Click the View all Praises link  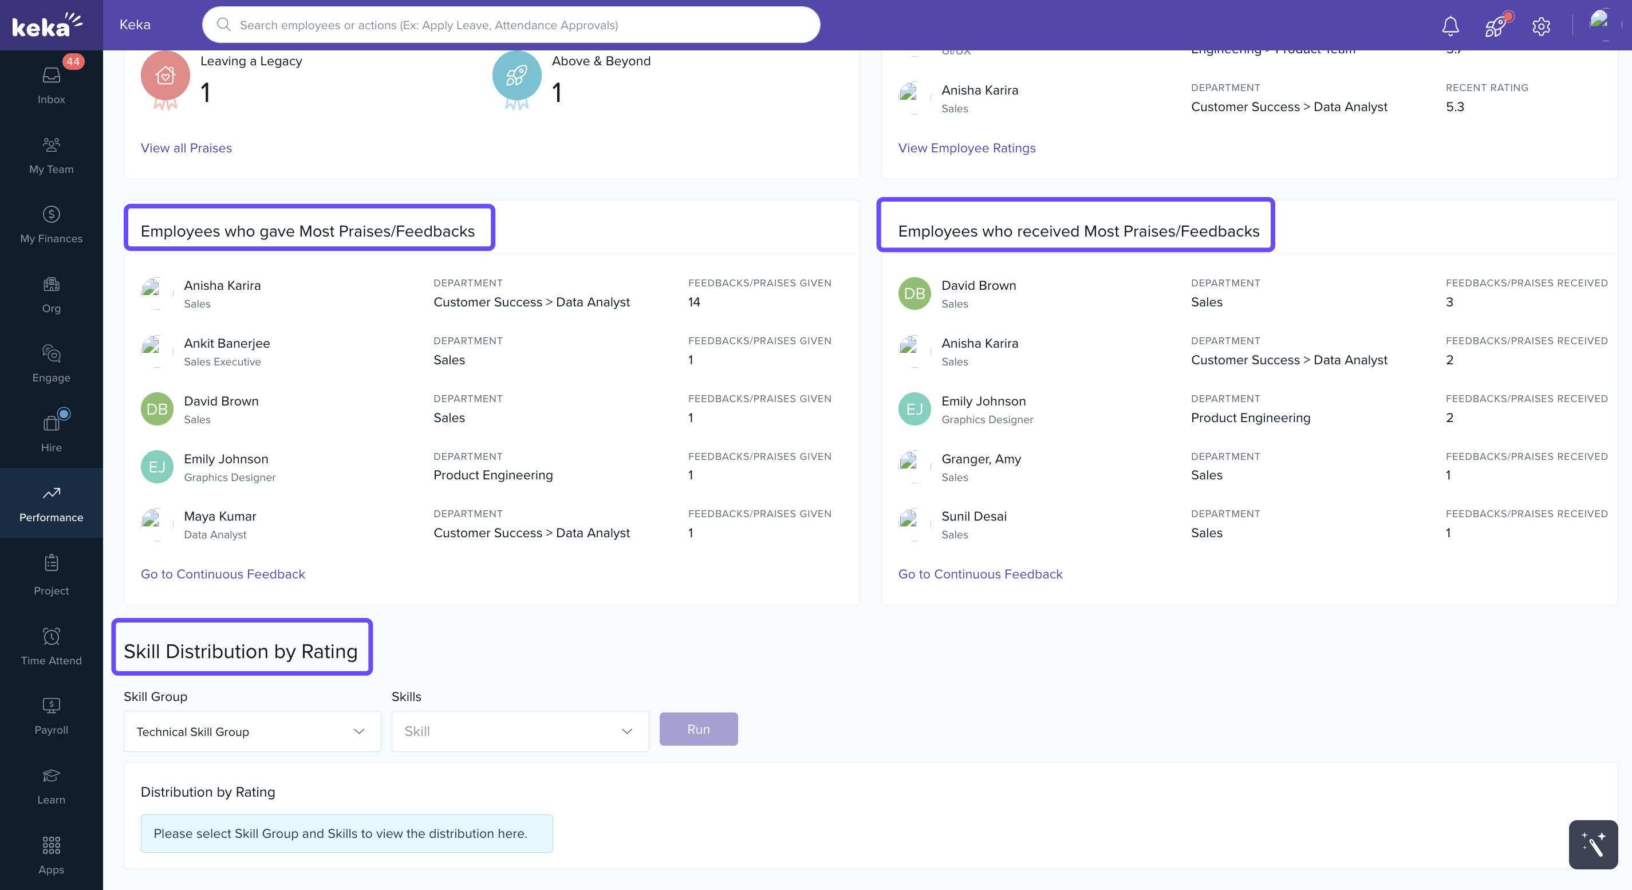(186, 148)
